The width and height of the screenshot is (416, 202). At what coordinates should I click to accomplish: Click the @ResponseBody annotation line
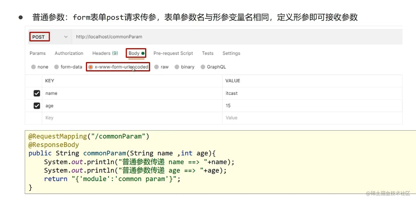(x=54, y=145)
